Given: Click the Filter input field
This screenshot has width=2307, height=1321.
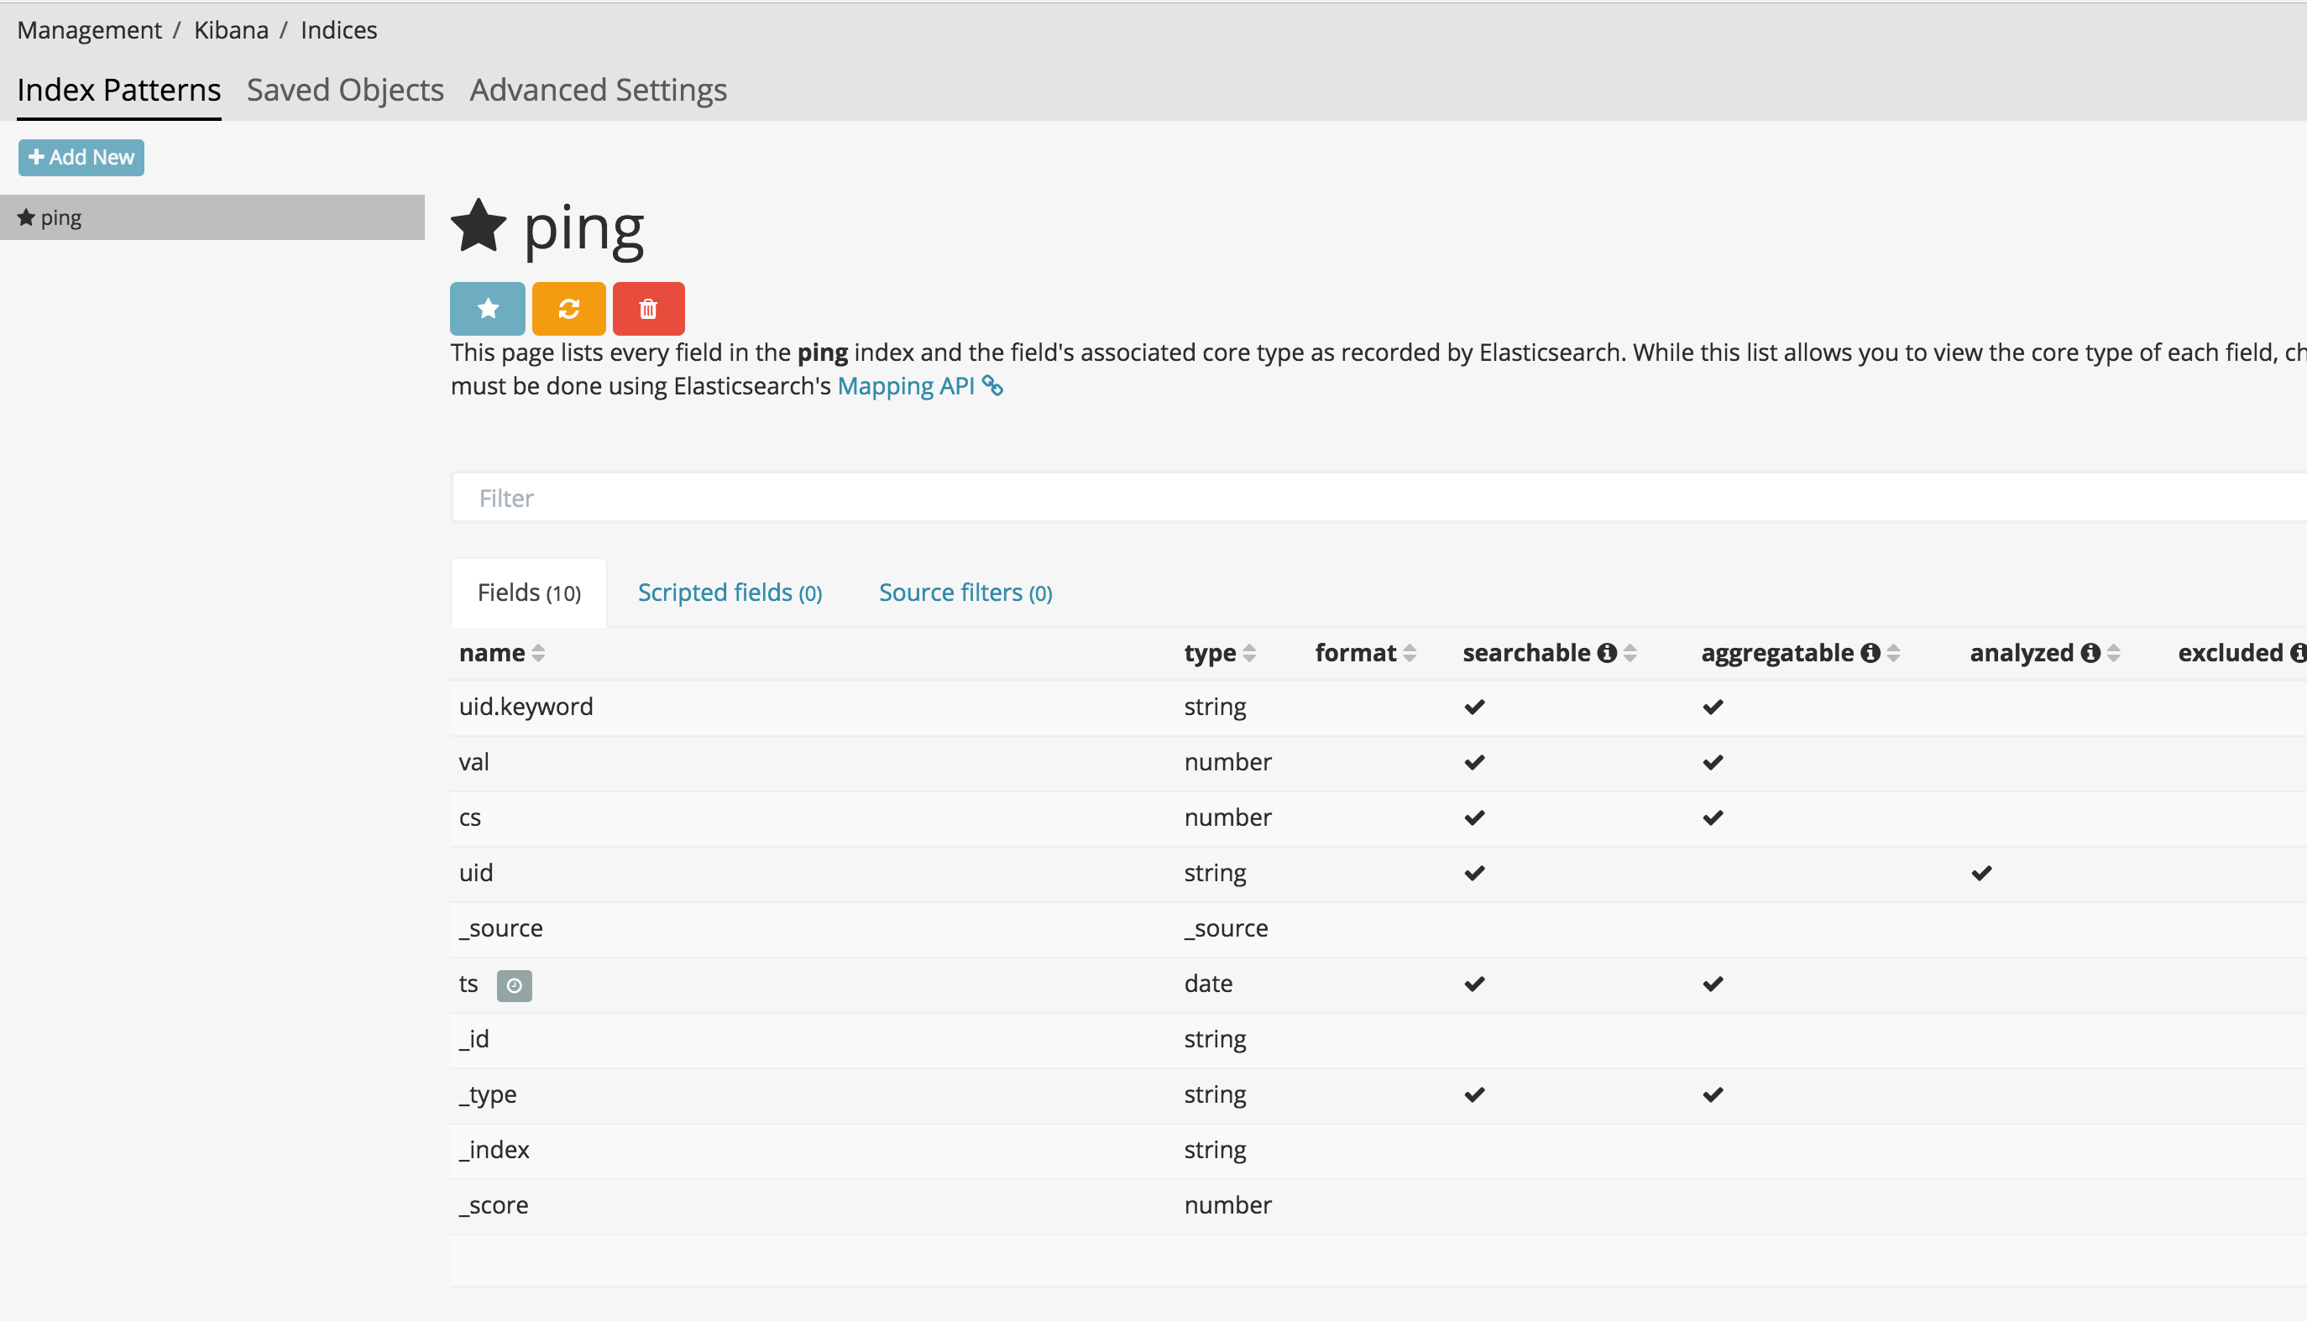Looking at the screenshot, I should pyautogui.click(x=1362, y=498).
